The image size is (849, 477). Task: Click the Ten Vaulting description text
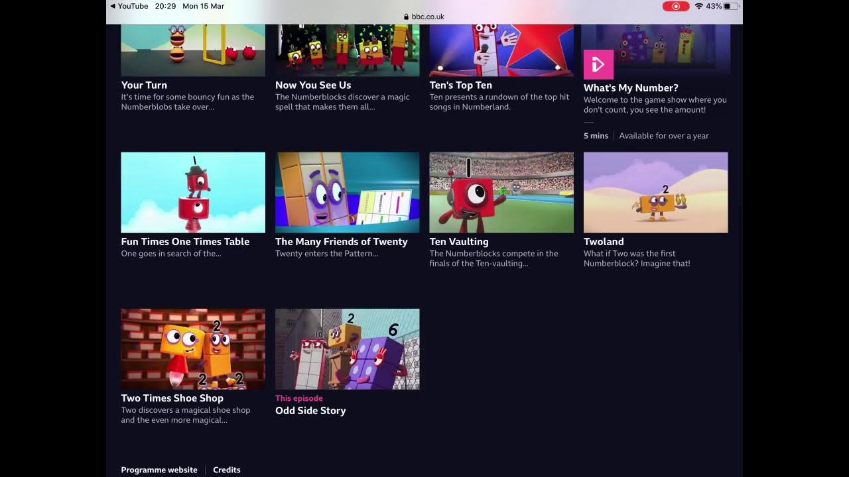click(x=493, y=258)
